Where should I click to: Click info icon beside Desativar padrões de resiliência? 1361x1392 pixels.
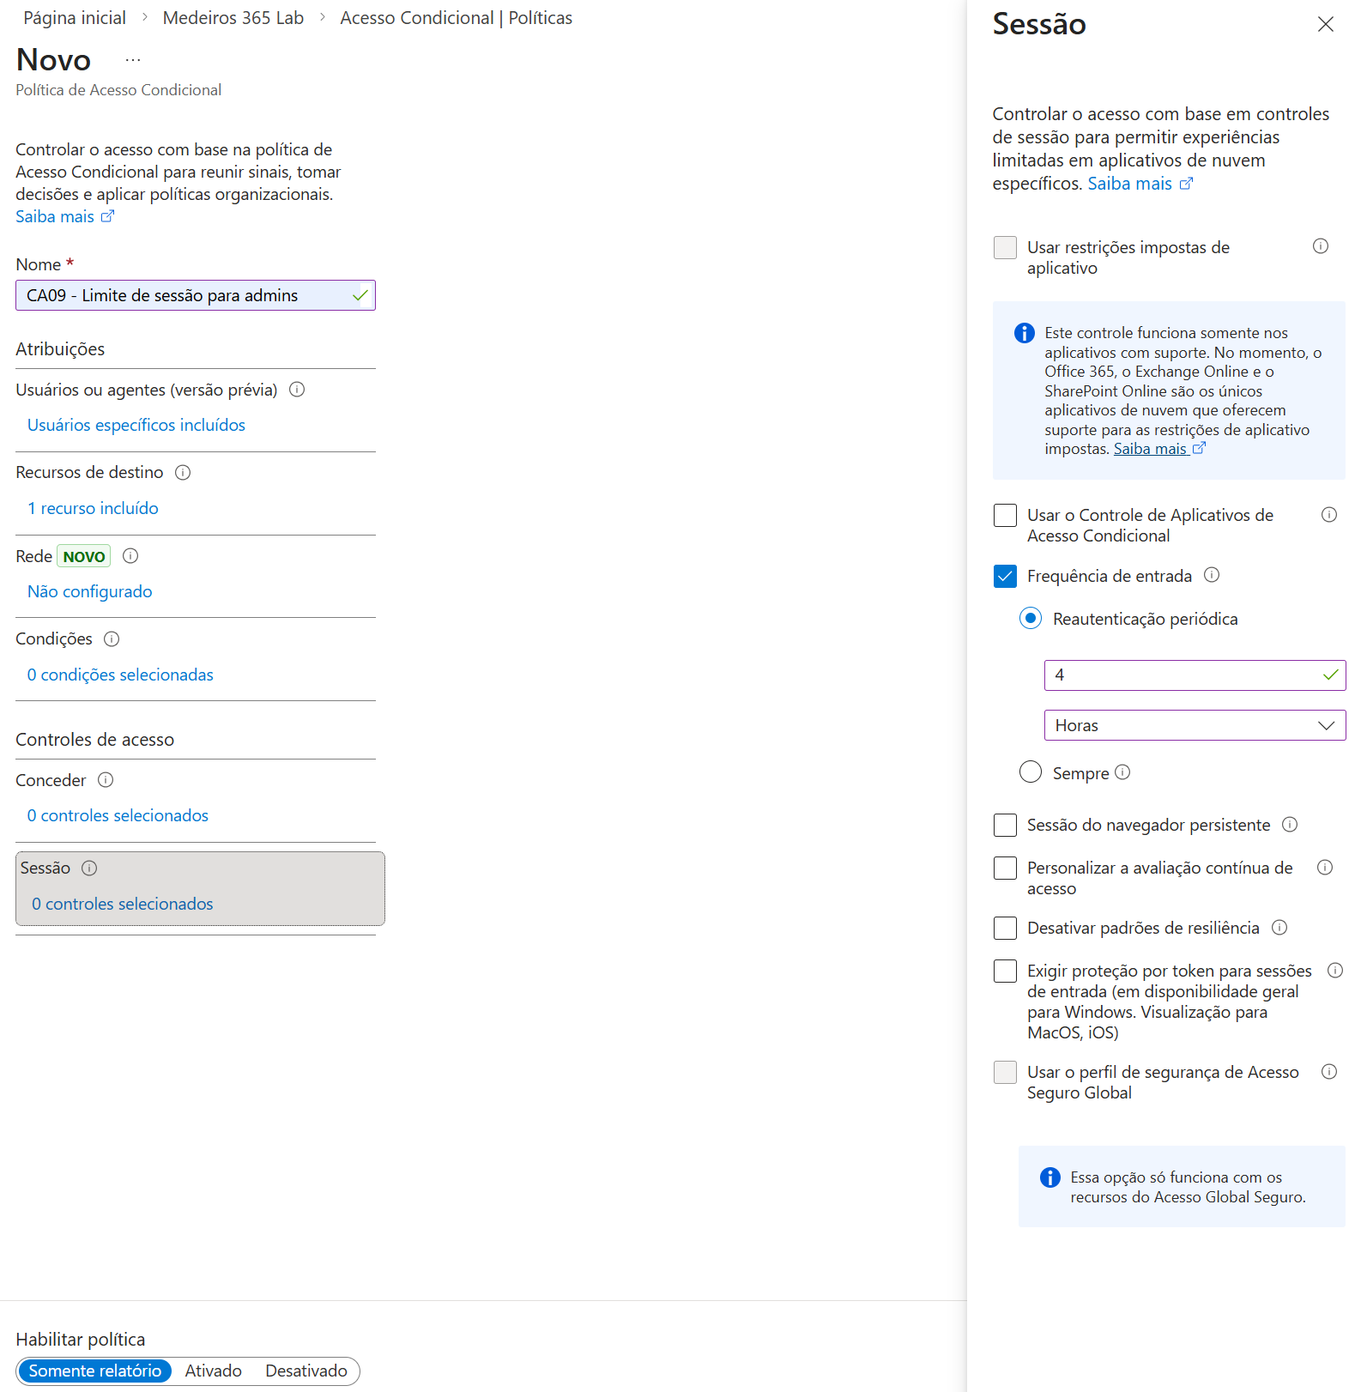[x=1279, y=928]
